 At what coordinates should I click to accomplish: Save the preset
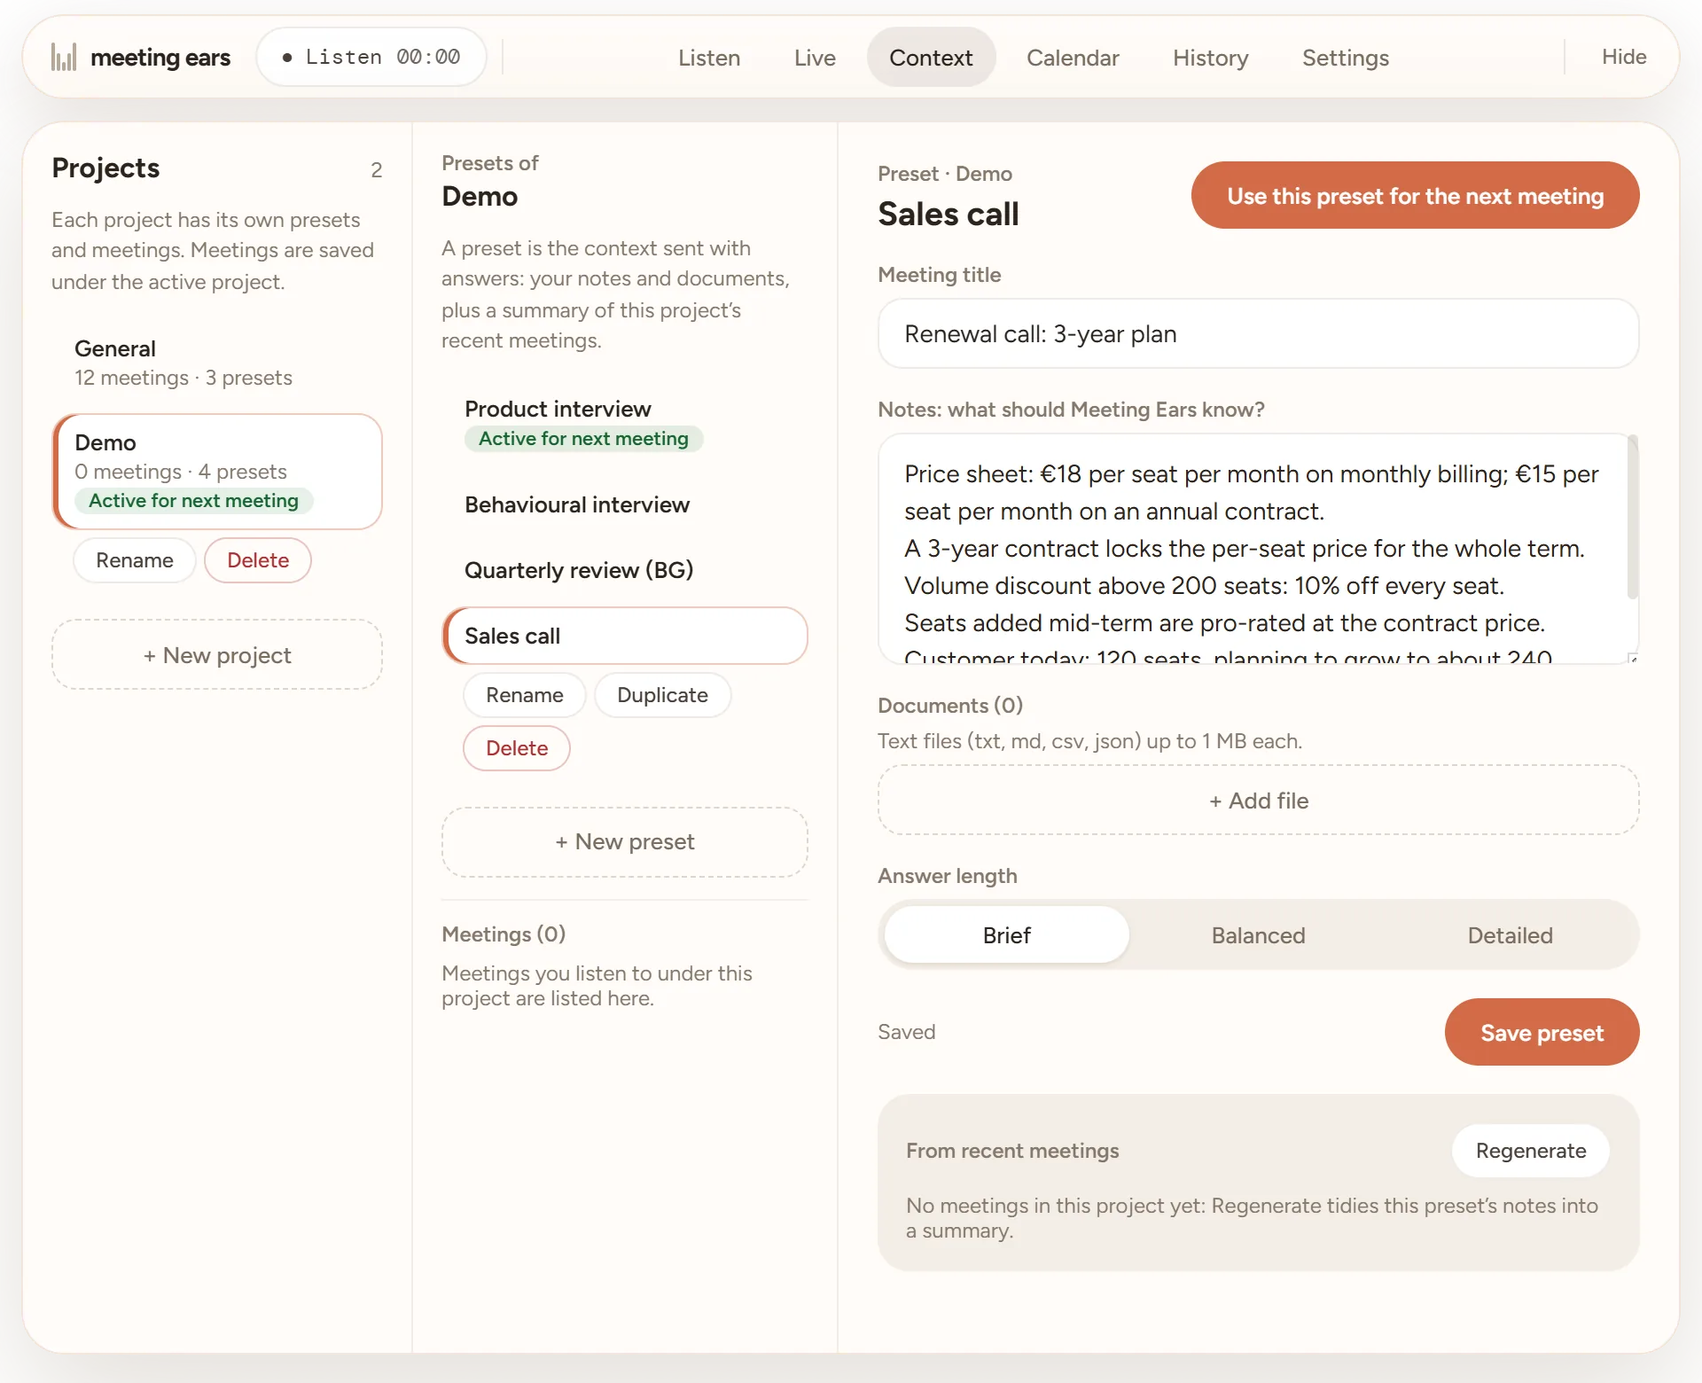(1542, 1033)
